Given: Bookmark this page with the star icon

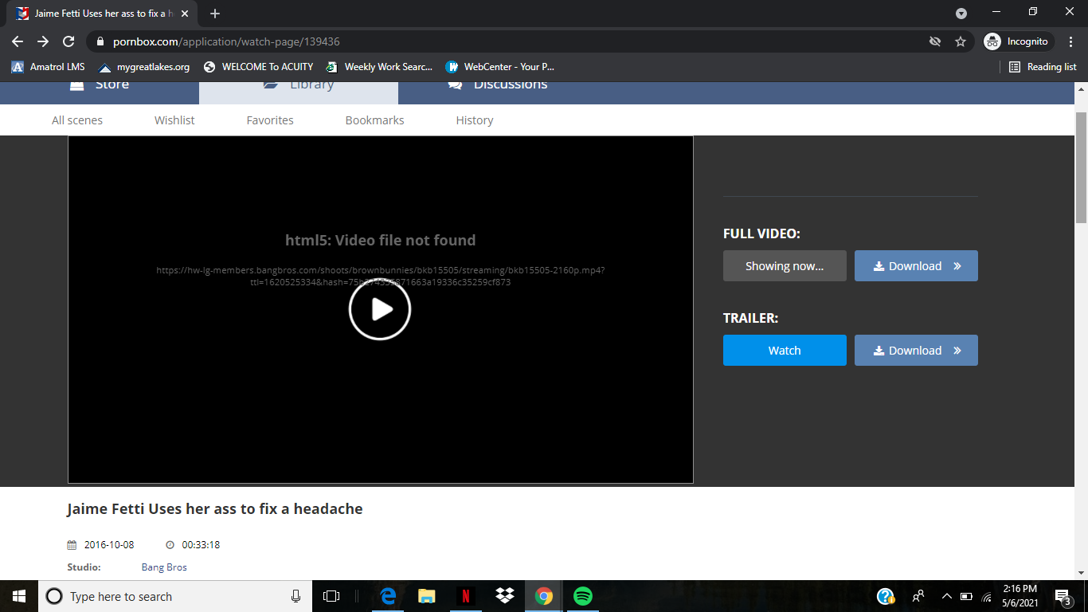Looking at the screenshot, I should tap(961, 41).
